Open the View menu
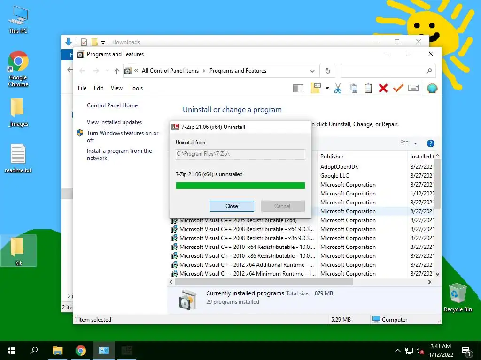The image size is (481, 360). coord(116,88)
